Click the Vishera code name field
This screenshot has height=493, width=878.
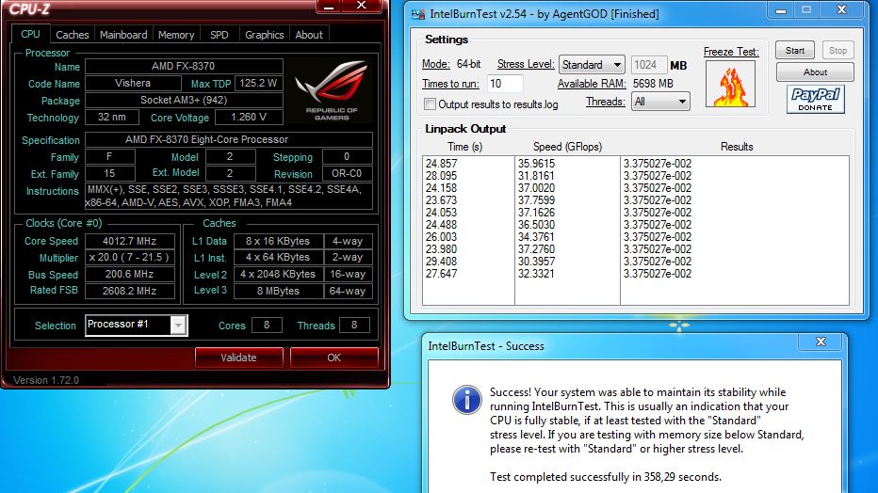click(x=133, y=84)
